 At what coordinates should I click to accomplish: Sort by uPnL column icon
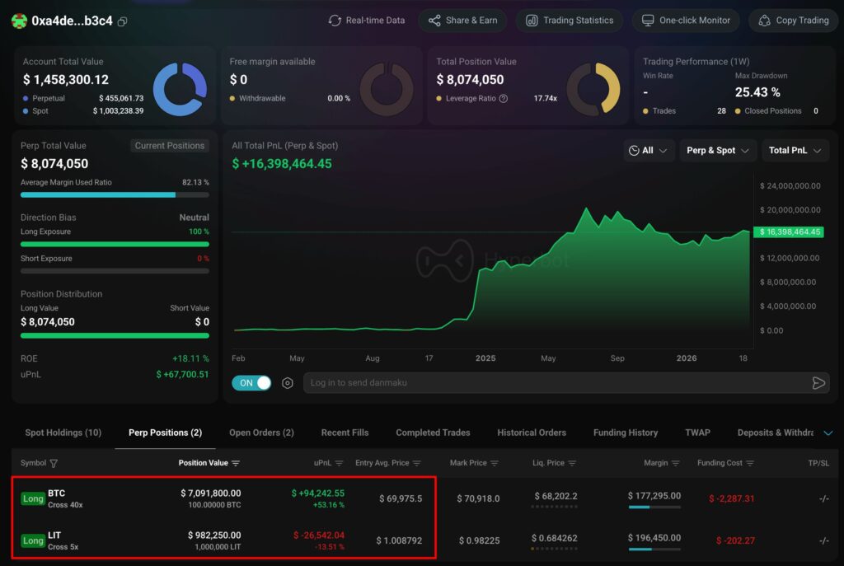(x=339, y=463)
